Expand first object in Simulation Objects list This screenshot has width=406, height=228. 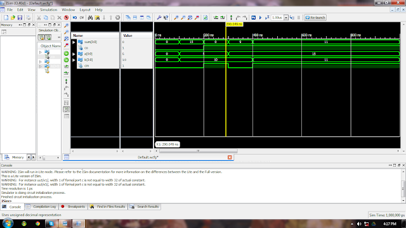pos(41,52)
